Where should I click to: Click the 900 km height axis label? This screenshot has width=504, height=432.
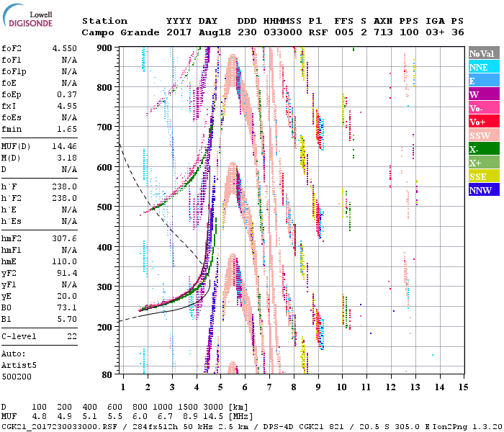104,48
